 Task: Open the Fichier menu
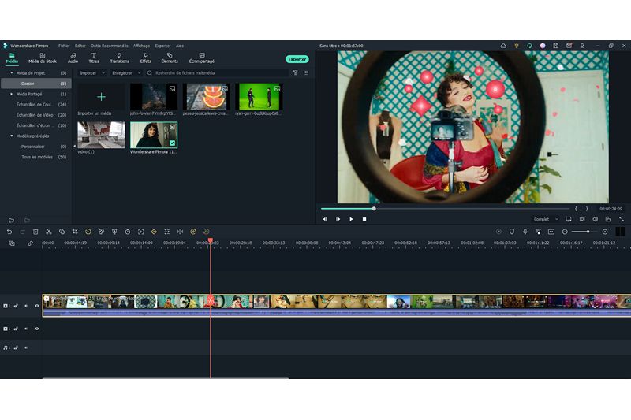[64, 46]
